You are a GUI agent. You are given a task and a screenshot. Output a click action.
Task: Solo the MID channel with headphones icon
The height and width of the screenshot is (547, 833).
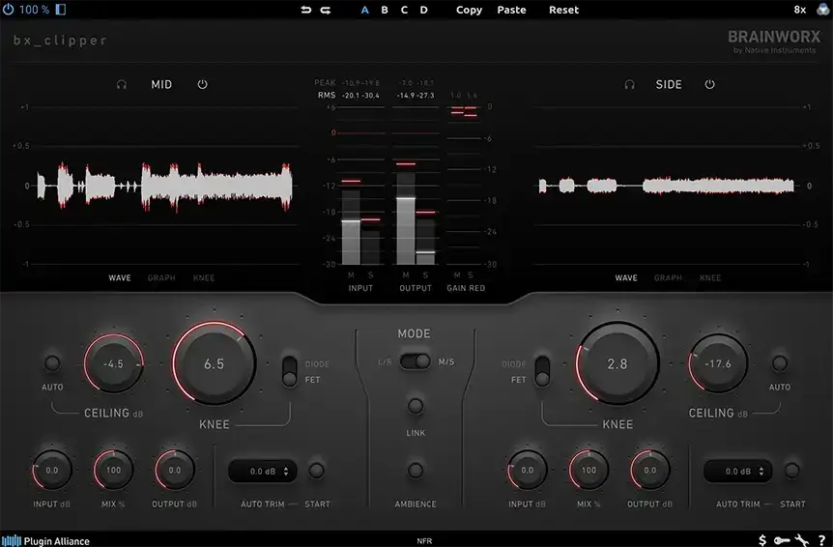(122, 85)
